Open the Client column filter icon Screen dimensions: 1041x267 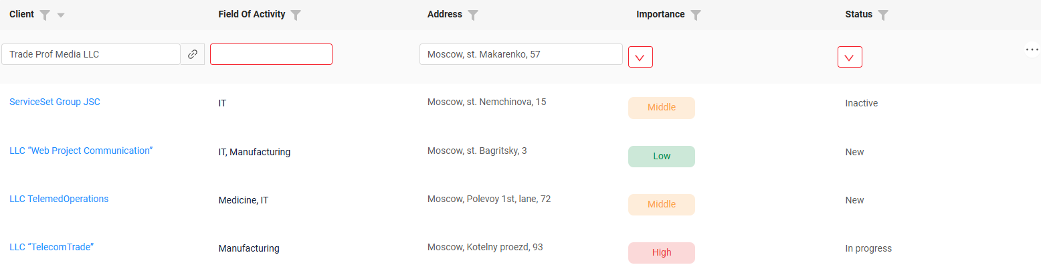click(45, 15)
